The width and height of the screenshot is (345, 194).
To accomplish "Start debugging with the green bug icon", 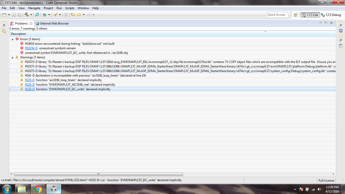I will [x=44, y=15].
